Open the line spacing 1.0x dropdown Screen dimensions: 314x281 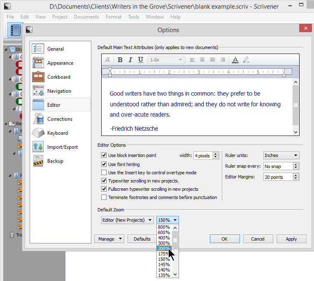tap(166, 60)
